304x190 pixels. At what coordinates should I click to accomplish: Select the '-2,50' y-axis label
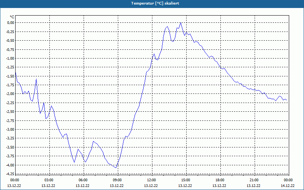(10, 112)
